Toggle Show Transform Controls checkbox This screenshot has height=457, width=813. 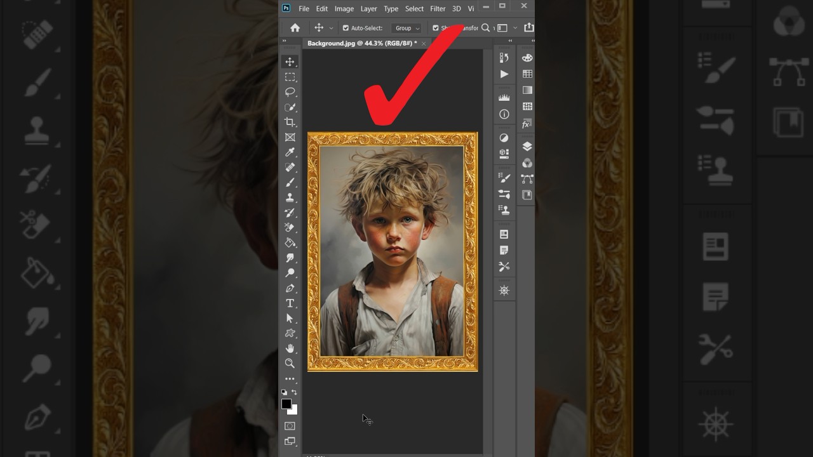pos(436,28)
